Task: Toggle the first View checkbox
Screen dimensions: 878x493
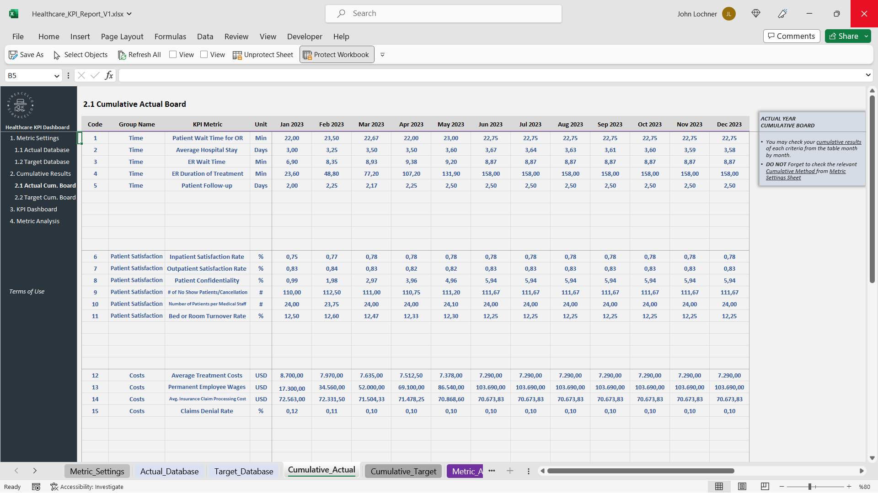Action: [x=173, y=54]
